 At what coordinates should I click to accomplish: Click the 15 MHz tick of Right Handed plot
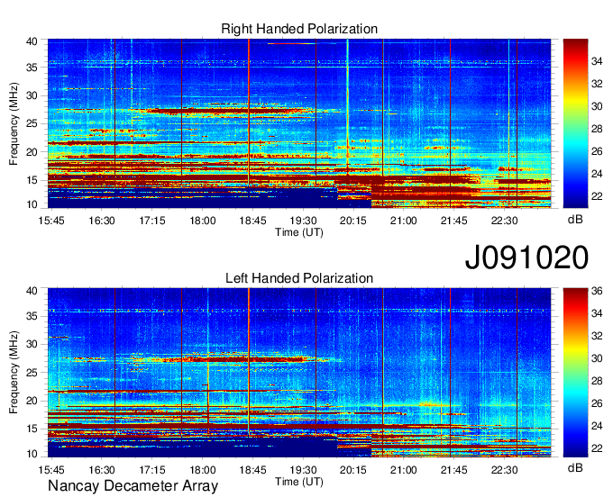32,180
